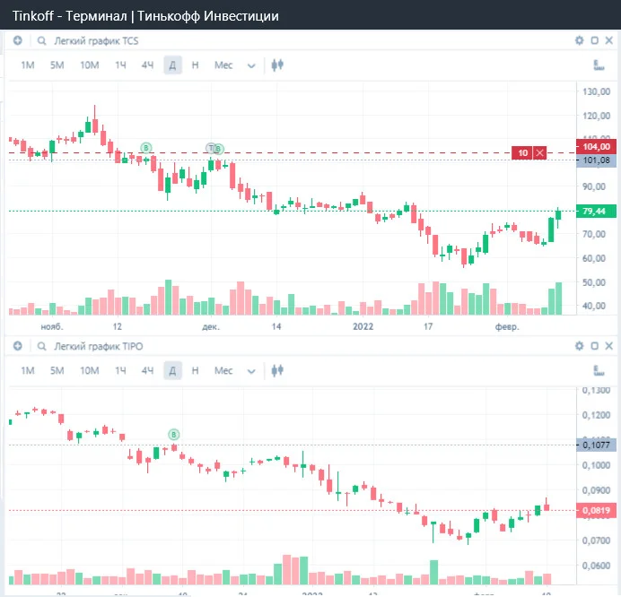Select Мес timeframe in TCS chart

(x=223, y=65)
